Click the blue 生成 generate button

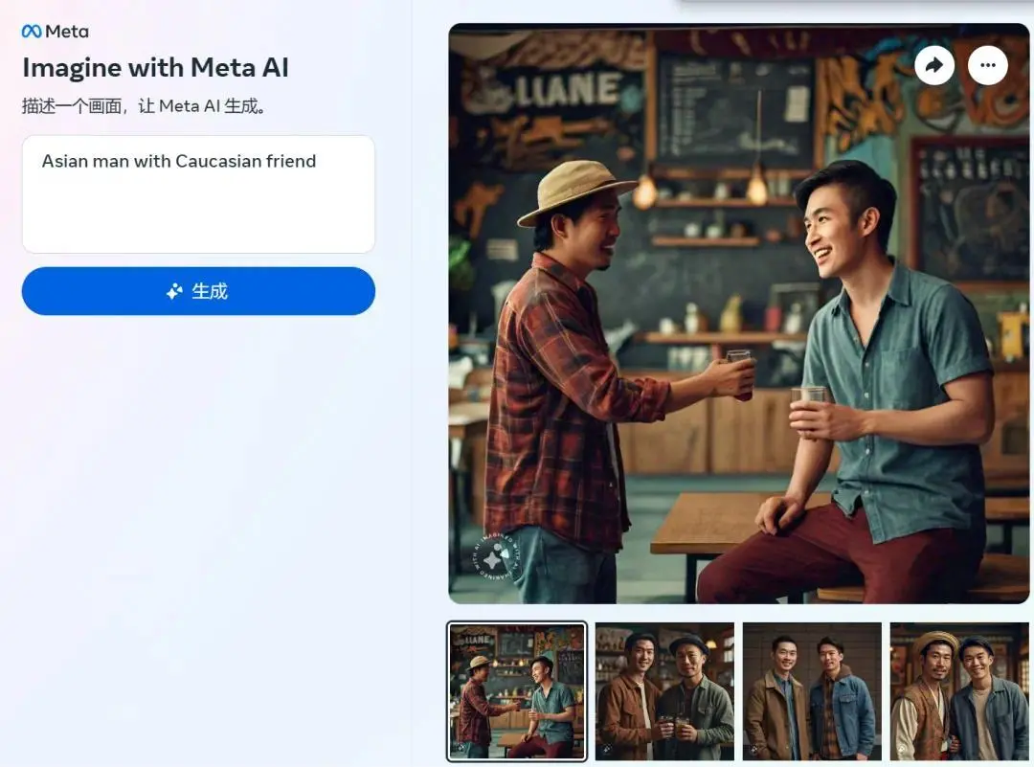(198, 291)
